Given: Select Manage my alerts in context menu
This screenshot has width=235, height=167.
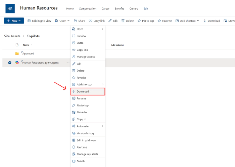Looking at the screenshot, I should click(x=88, y=154).
